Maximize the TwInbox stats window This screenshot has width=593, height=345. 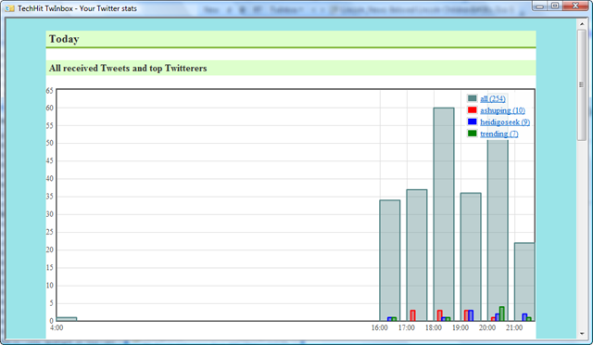555,6
